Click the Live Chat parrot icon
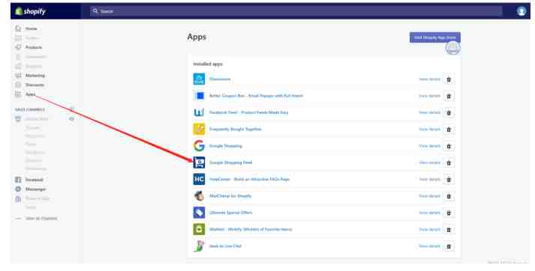Image resolution: width=535 pixels, height=271 pixels. tap(200, 246)
